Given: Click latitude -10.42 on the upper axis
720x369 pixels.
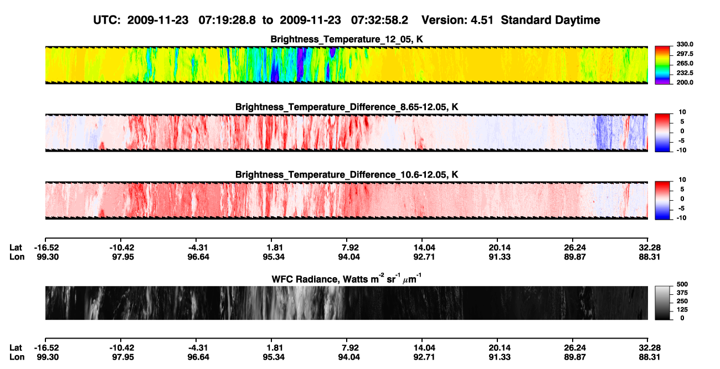Looking at the screenshot, I should tap(122, 248).
